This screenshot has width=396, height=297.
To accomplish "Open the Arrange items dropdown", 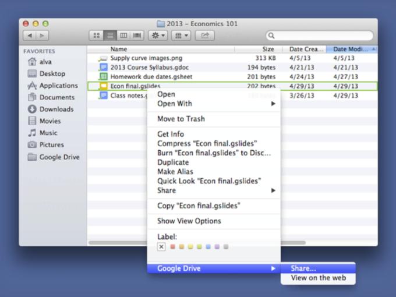I will click(181, 36).
